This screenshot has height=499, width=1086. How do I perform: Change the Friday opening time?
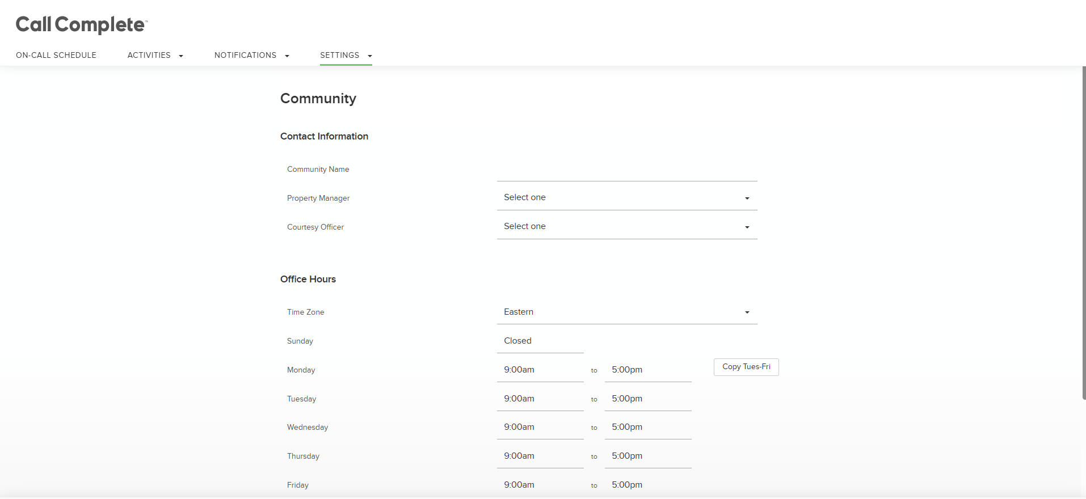tap(540, 485)
